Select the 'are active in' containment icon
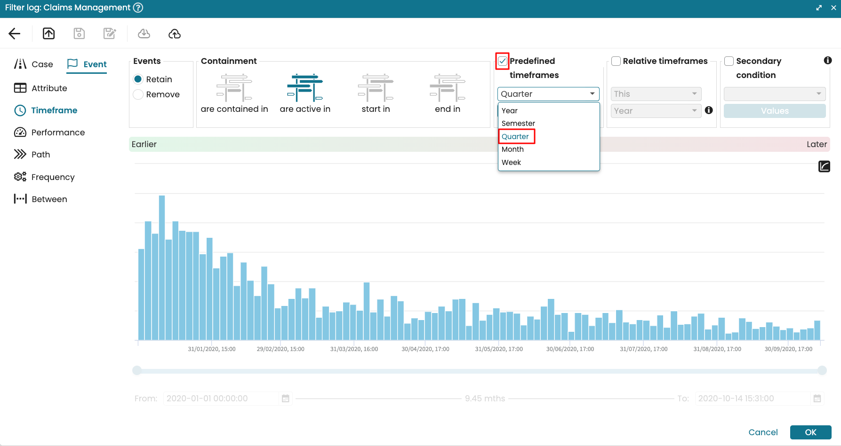The width and height of the screenshot is (841, 446). (x=305, y=88)
